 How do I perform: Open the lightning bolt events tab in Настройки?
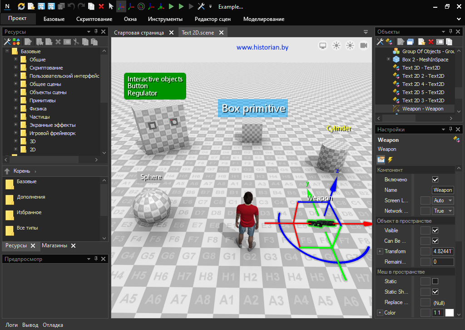click(390, 160)
